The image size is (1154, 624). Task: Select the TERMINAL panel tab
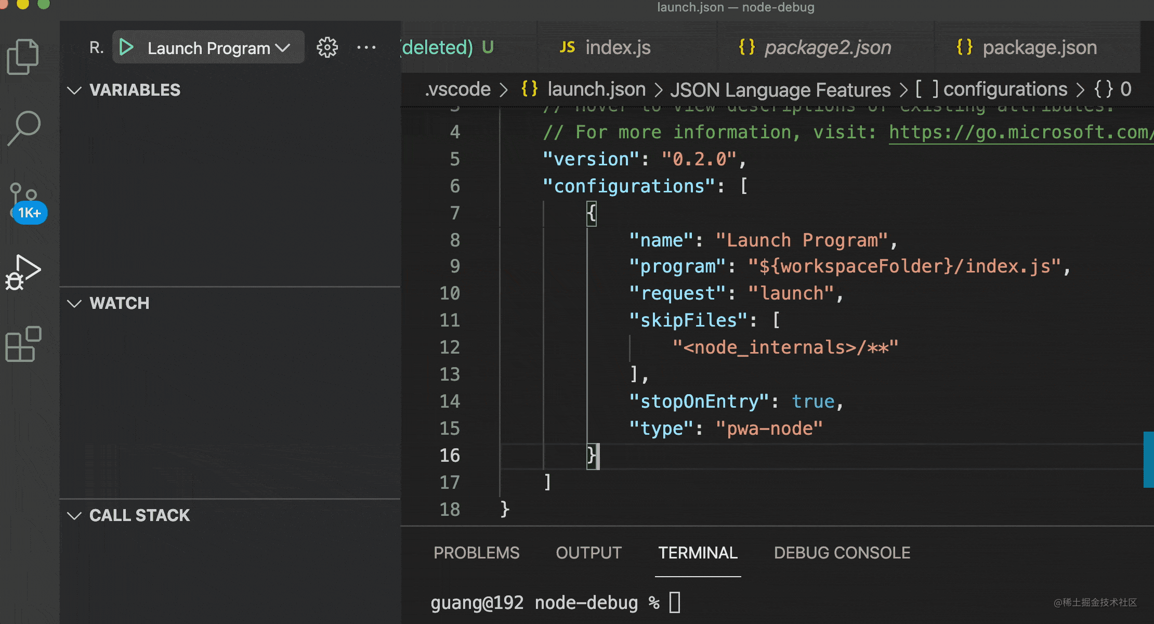(698, 552)
